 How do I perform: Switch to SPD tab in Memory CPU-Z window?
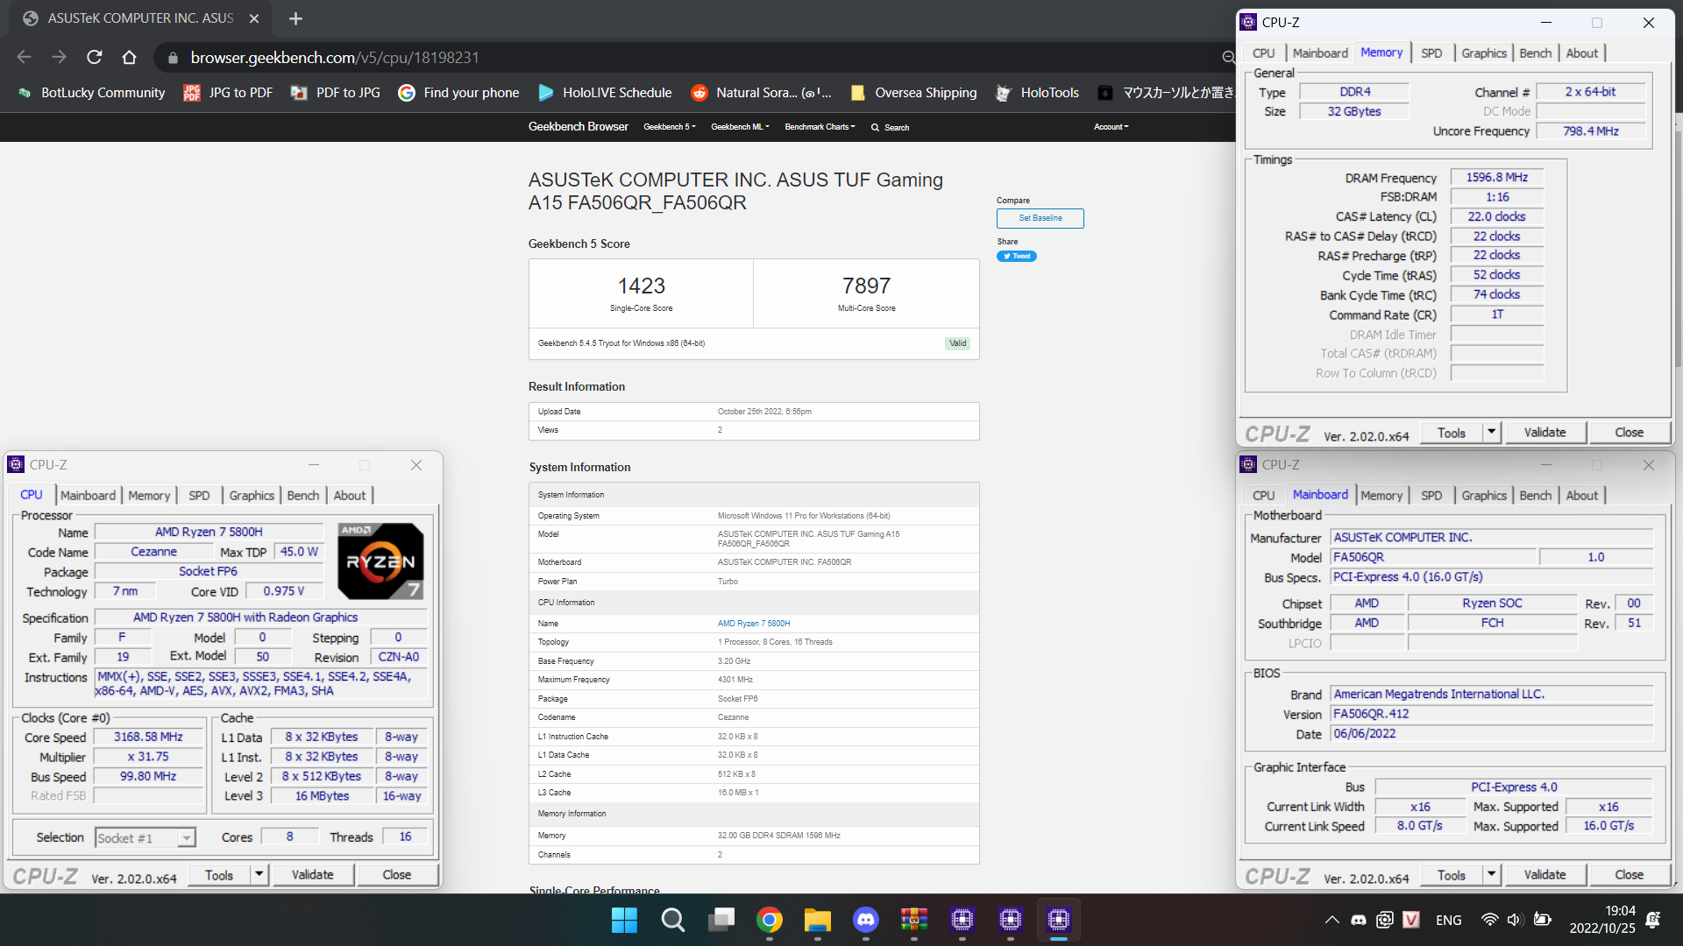(1431, 53)
